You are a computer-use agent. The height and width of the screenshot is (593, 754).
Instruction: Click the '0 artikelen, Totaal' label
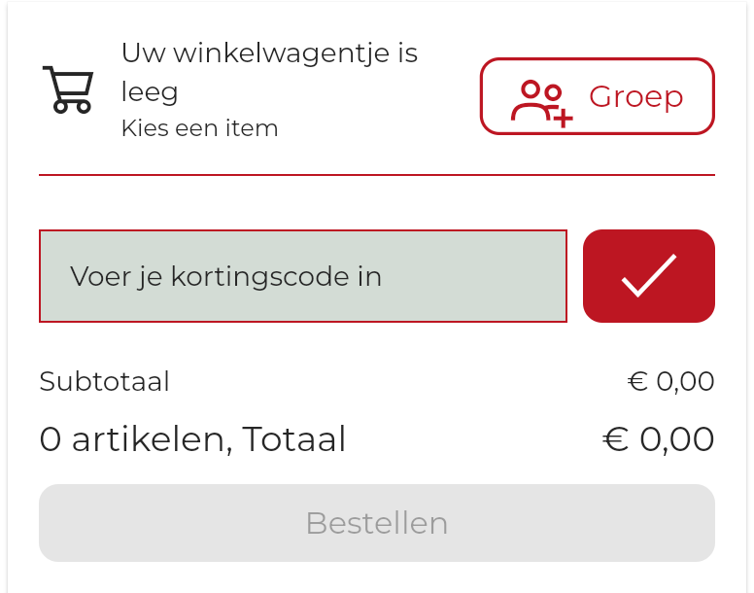[x=192, y=439]
